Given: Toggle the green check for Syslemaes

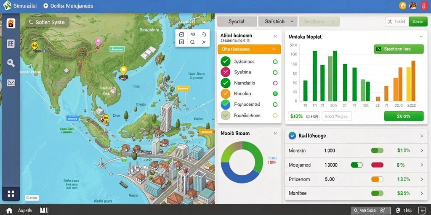Looking at the screenshot, I should pos(226,61).
